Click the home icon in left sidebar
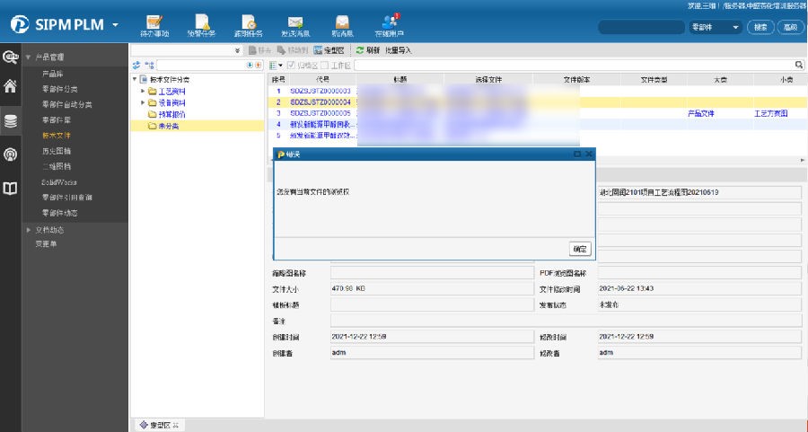Screen dimensions: 808x432 11,87
